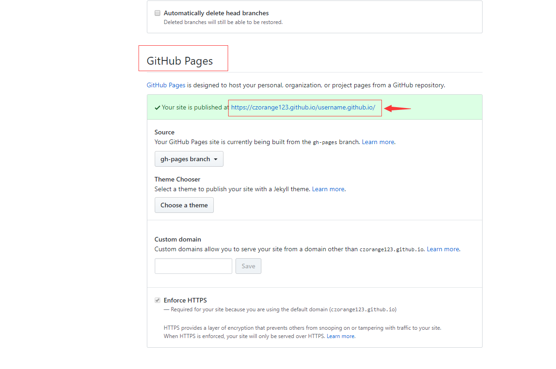
Task: Open Learn more link about Jekyll theme
Action: click(328, 189)
